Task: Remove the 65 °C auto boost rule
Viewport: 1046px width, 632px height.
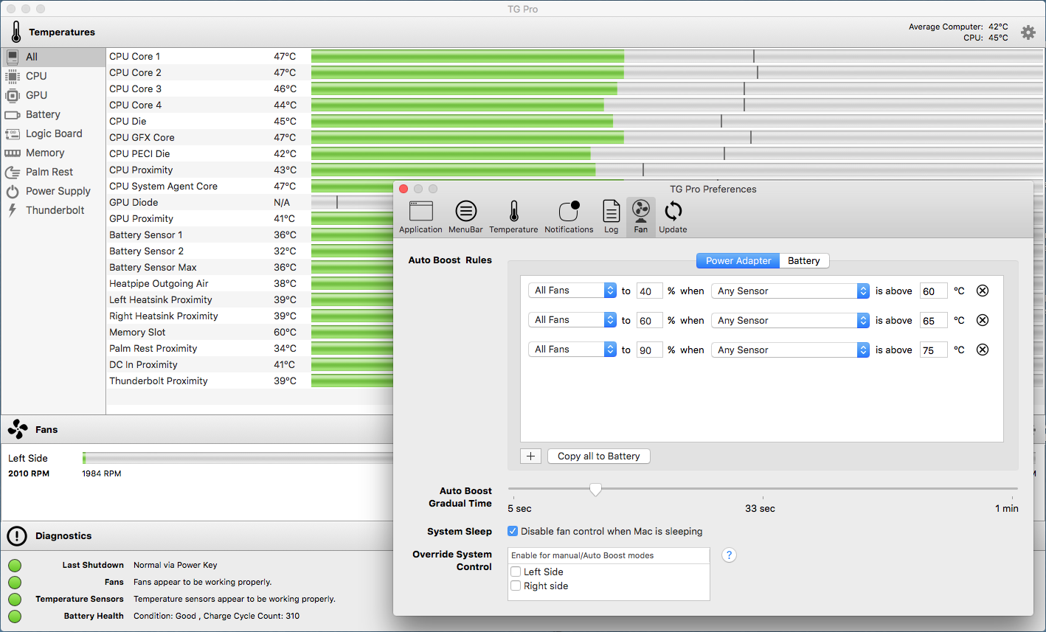Action: pyautogui.click(x=983, y=320)
